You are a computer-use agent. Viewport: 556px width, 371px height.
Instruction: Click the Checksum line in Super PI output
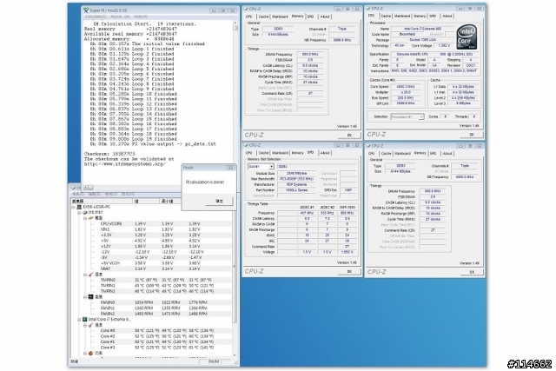tap(109, 154)
